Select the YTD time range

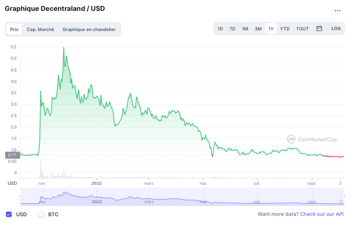click(x=285, y=29)
